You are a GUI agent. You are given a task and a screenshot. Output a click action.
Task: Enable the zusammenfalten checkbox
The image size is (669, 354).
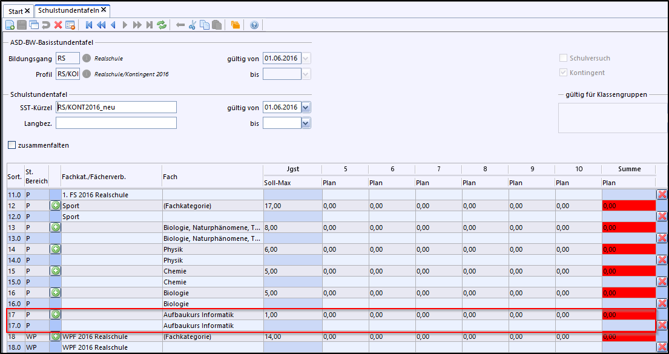[x=12, y=145]
